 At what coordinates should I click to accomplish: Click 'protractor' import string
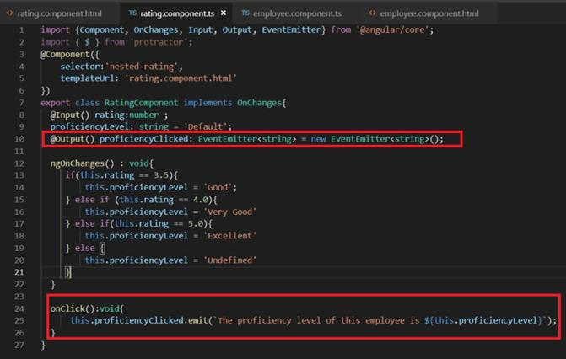(159, 42)
